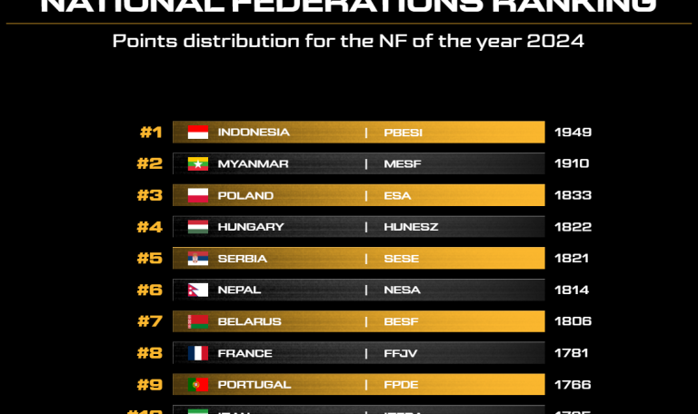
Task: Open the HUNESZ federation entry
Action: [411, 227]
